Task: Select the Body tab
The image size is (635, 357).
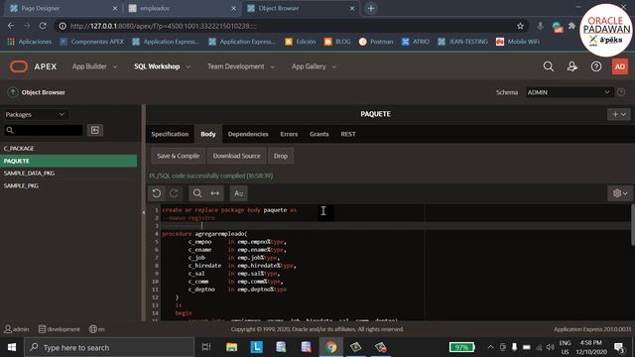Action: click(208, 134)
